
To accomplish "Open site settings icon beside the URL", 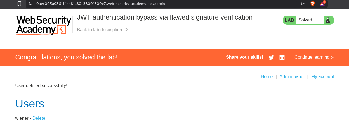I will click(30, 4).
